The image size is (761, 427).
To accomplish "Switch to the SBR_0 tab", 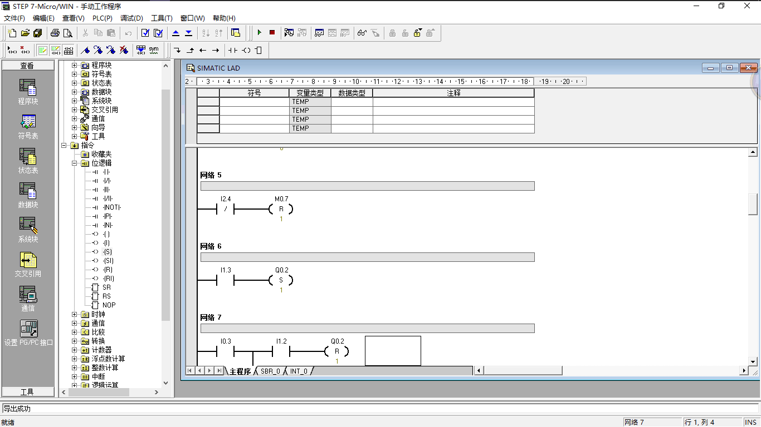I will pyautogui.click(x=271, y=371).
